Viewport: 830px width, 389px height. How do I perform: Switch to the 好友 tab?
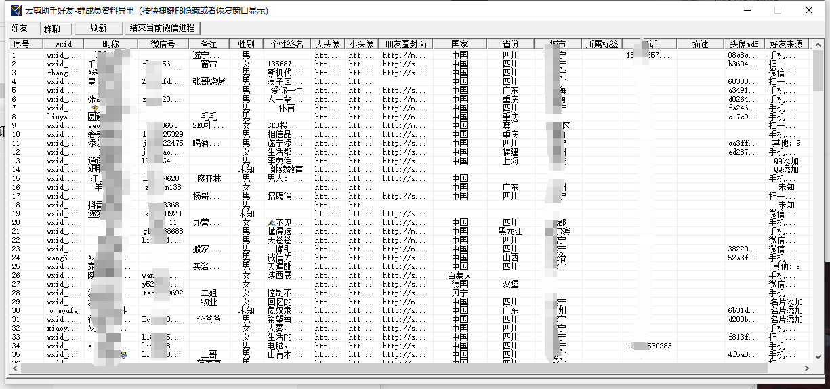pyautogui.click(x=19, y=28)
